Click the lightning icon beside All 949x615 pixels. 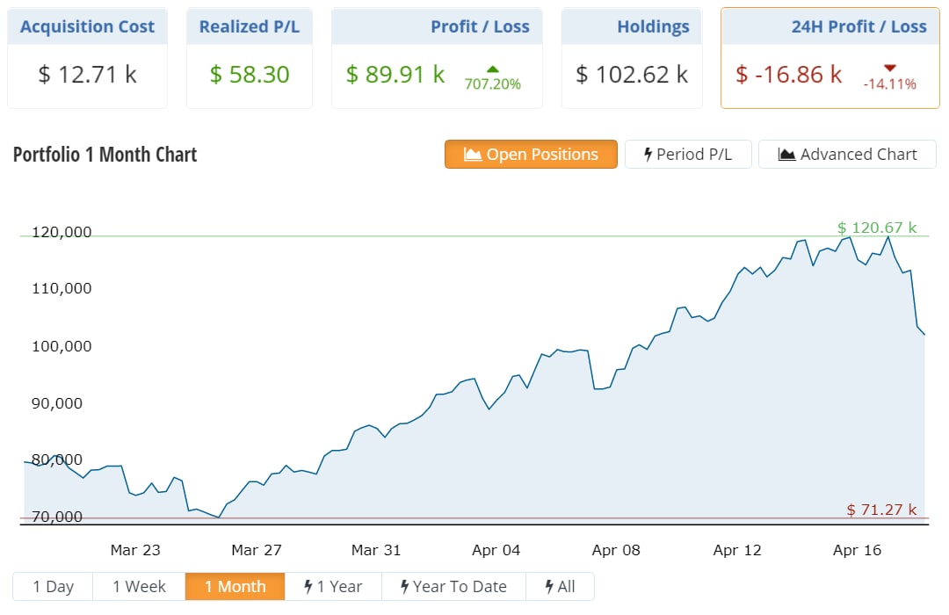click(549, 586)
